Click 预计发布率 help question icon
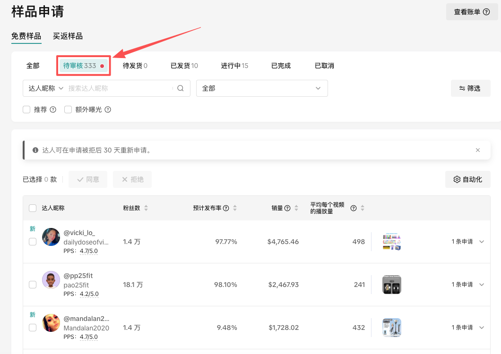 226,208
